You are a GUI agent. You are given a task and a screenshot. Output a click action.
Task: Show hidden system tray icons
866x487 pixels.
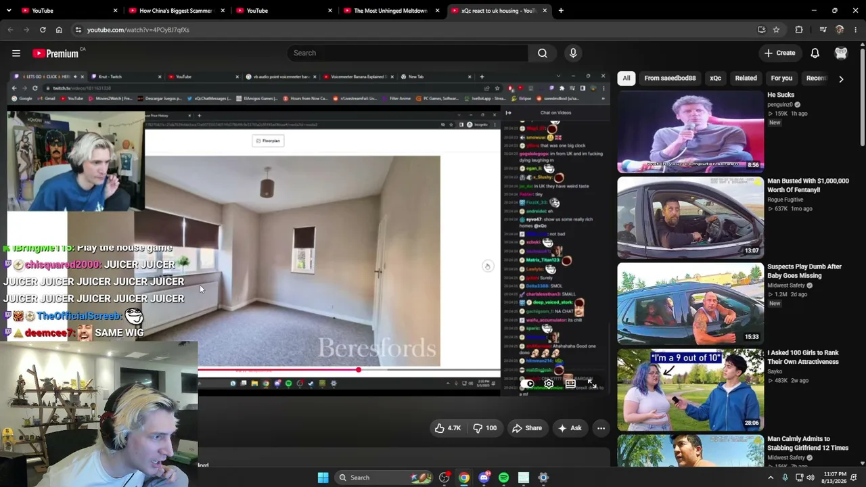click(771, 478)
